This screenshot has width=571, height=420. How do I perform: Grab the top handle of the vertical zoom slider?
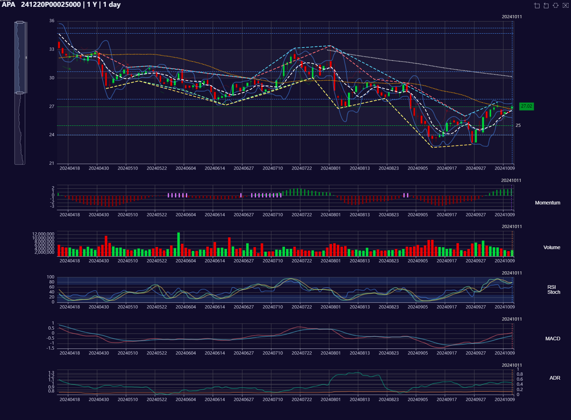[x=20, y=22]
